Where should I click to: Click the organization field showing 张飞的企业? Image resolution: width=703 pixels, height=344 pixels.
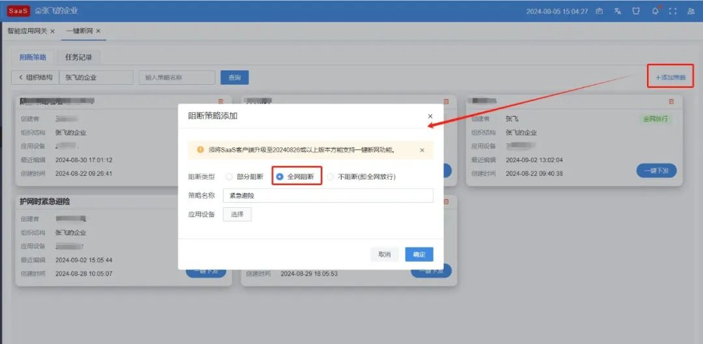point(96,77)
